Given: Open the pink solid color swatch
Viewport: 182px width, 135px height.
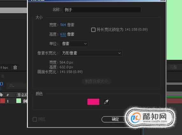Looking at the screenshot, I should [93, 102].
